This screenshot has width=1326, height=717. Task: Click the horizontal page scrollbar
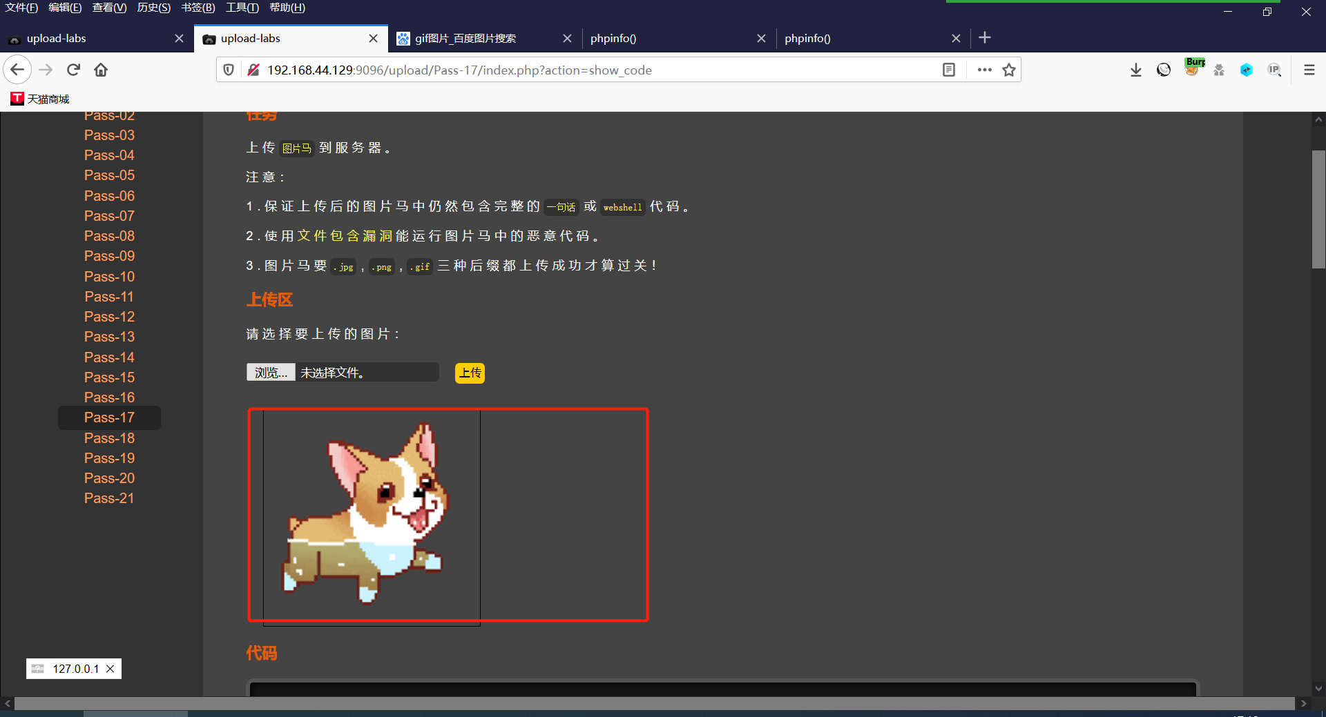654,703
